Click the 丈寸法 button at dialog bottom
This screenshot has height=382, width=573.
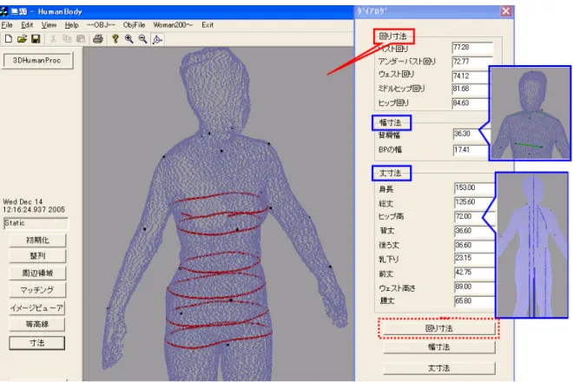coord(439,368)
